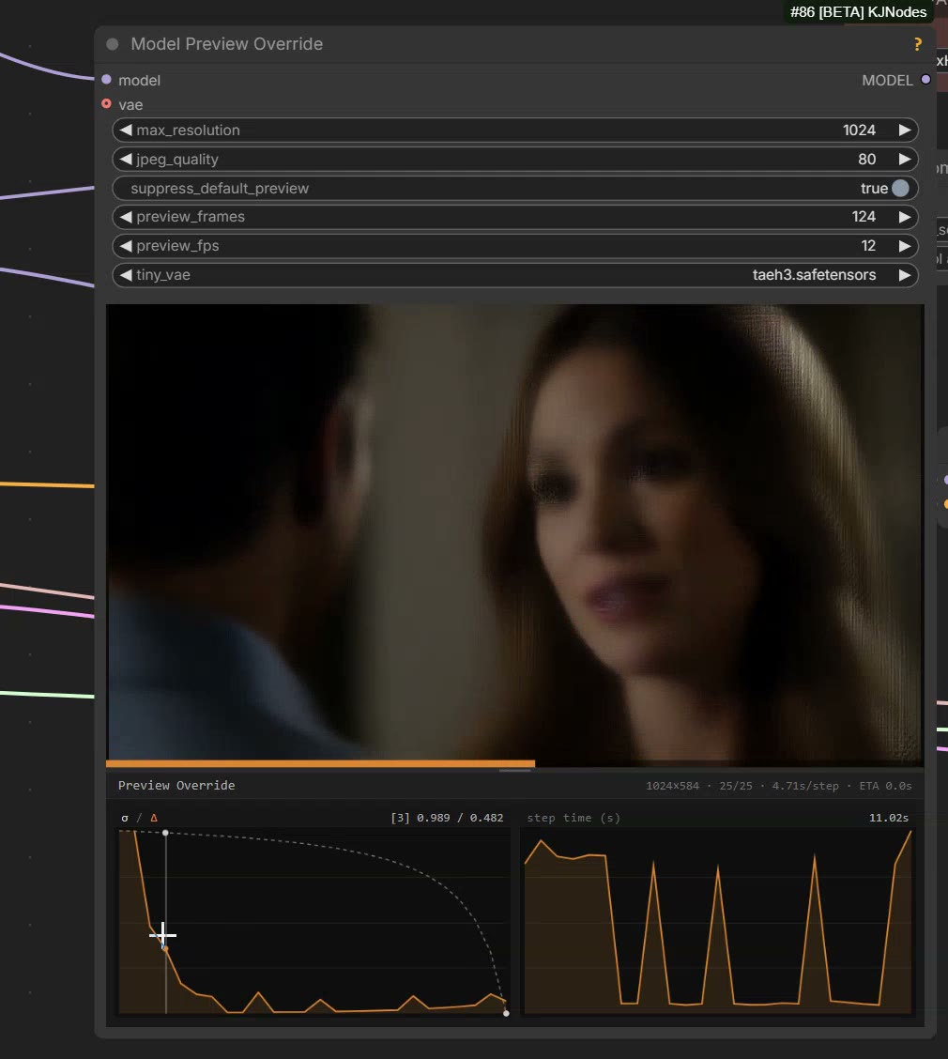Click the end point of sigma curve
The image size is (948, 1059).
click(x=506, y=1013)
